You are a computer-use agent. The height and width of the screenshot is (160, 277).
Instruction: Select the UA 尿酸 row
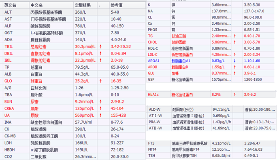(73, 116)
